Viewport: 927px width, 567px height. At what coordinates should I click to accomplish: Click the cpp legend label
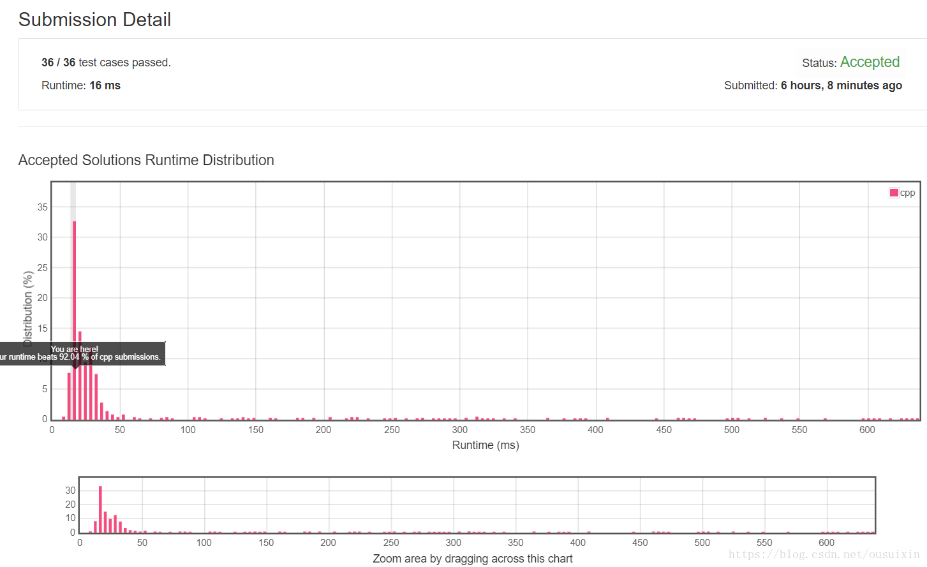tap(907, 193)
